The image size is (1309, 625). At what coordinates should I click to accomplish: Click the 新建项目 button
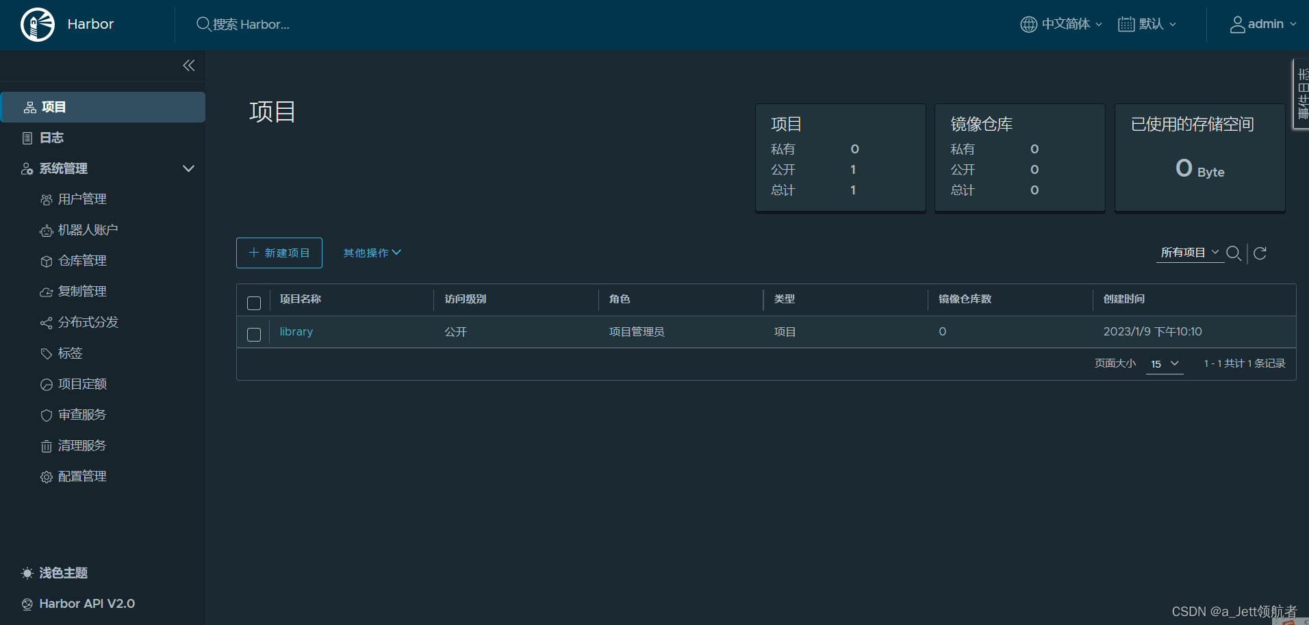[279, 253]
